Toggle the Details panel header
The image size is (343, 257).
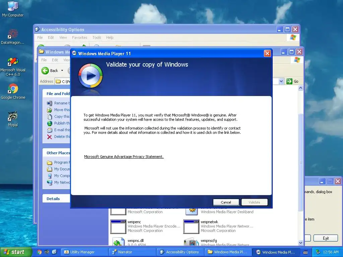coord(56,199)
